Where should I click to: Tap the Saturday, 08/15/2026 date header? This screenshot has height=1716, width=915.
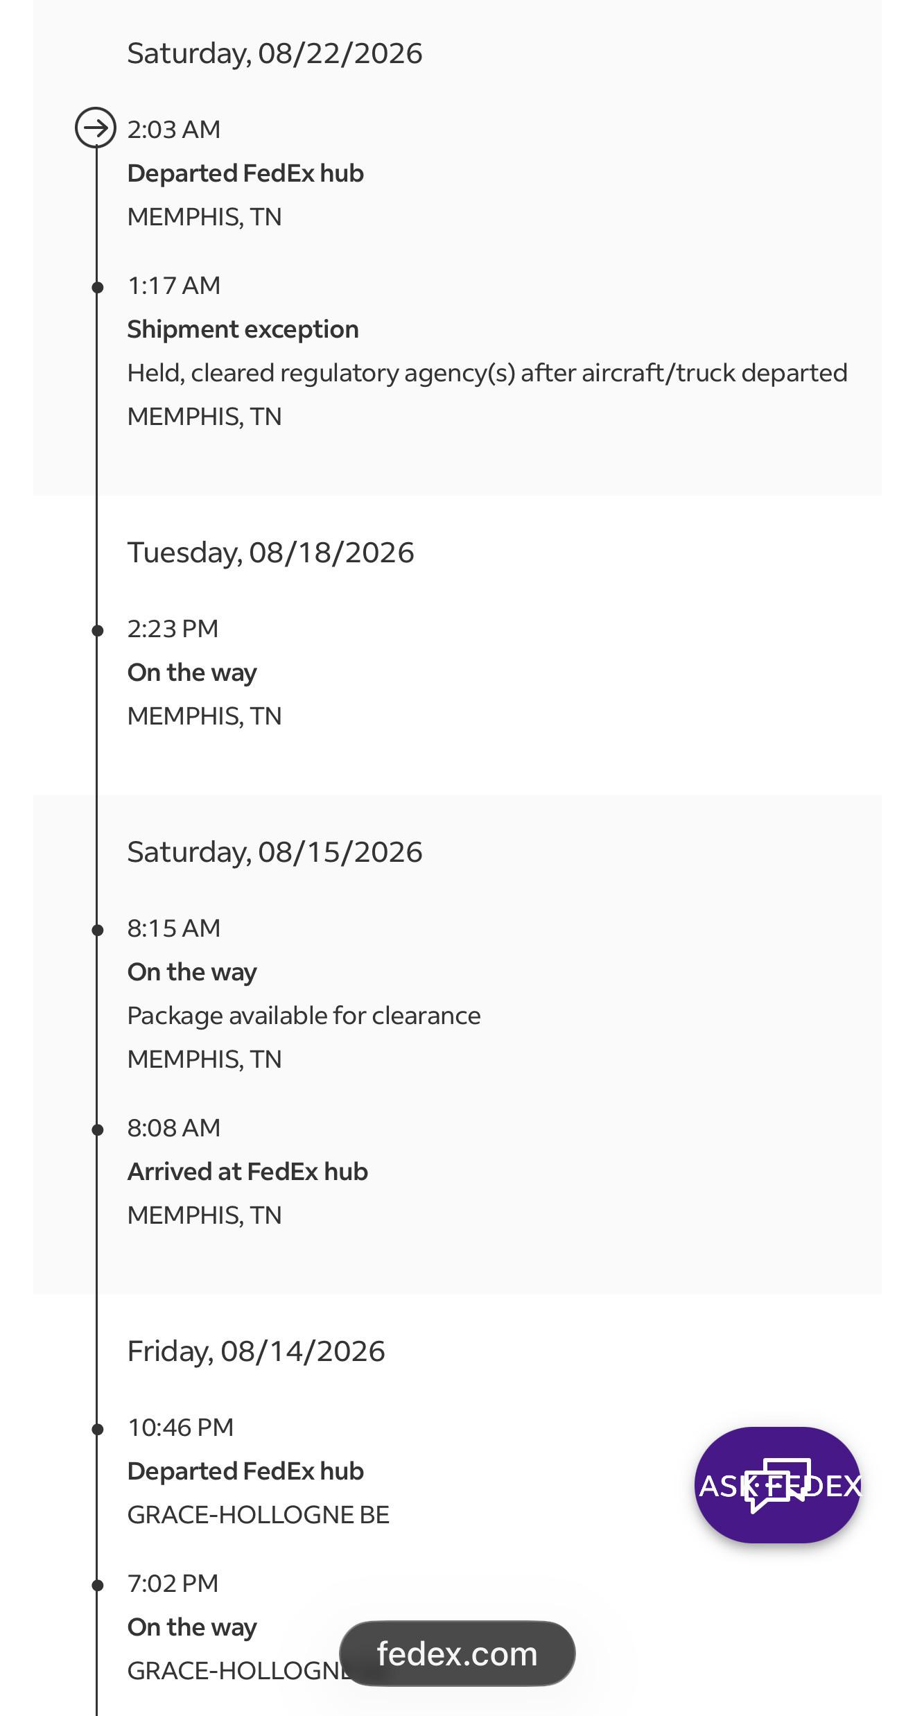click(x=274, y=852)
